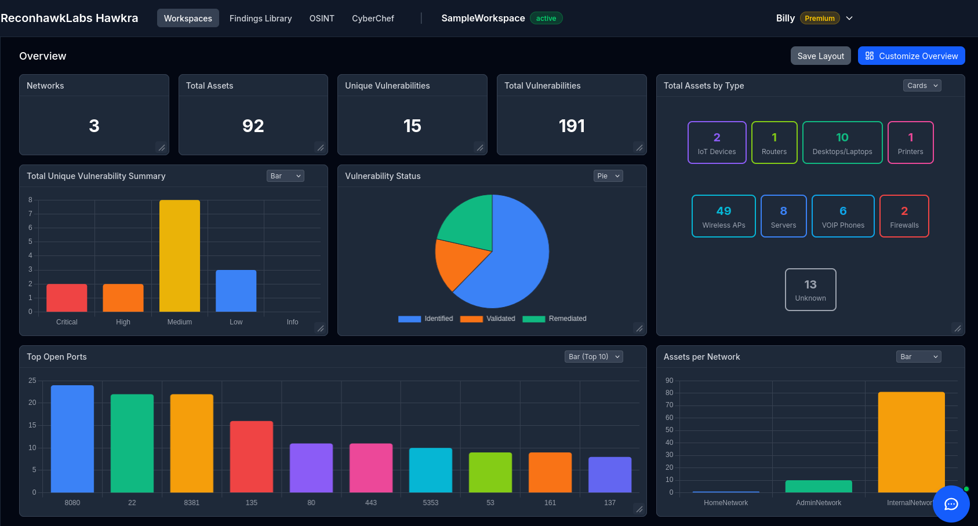978x526 pixels.
Task: Toggle the Identified legend entry
Action: coord(426,319)
